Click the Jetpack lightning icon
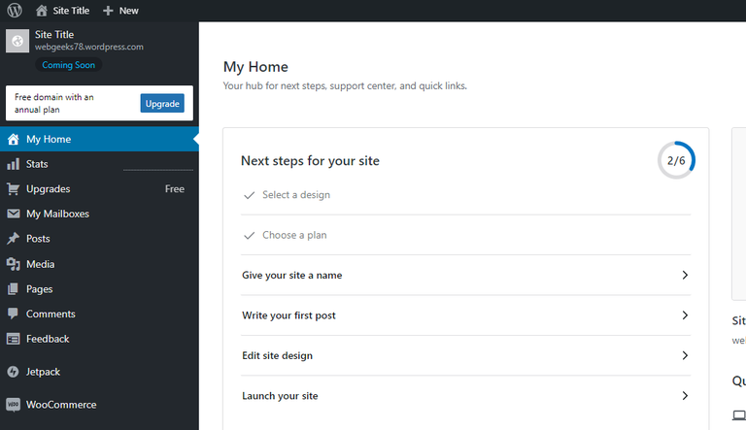746x430 pixels. pos(14,372)
